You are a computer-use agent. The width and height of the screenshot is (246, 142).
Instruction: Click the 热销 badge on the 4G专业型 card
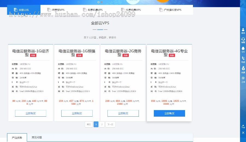click(x=172, y=55)
